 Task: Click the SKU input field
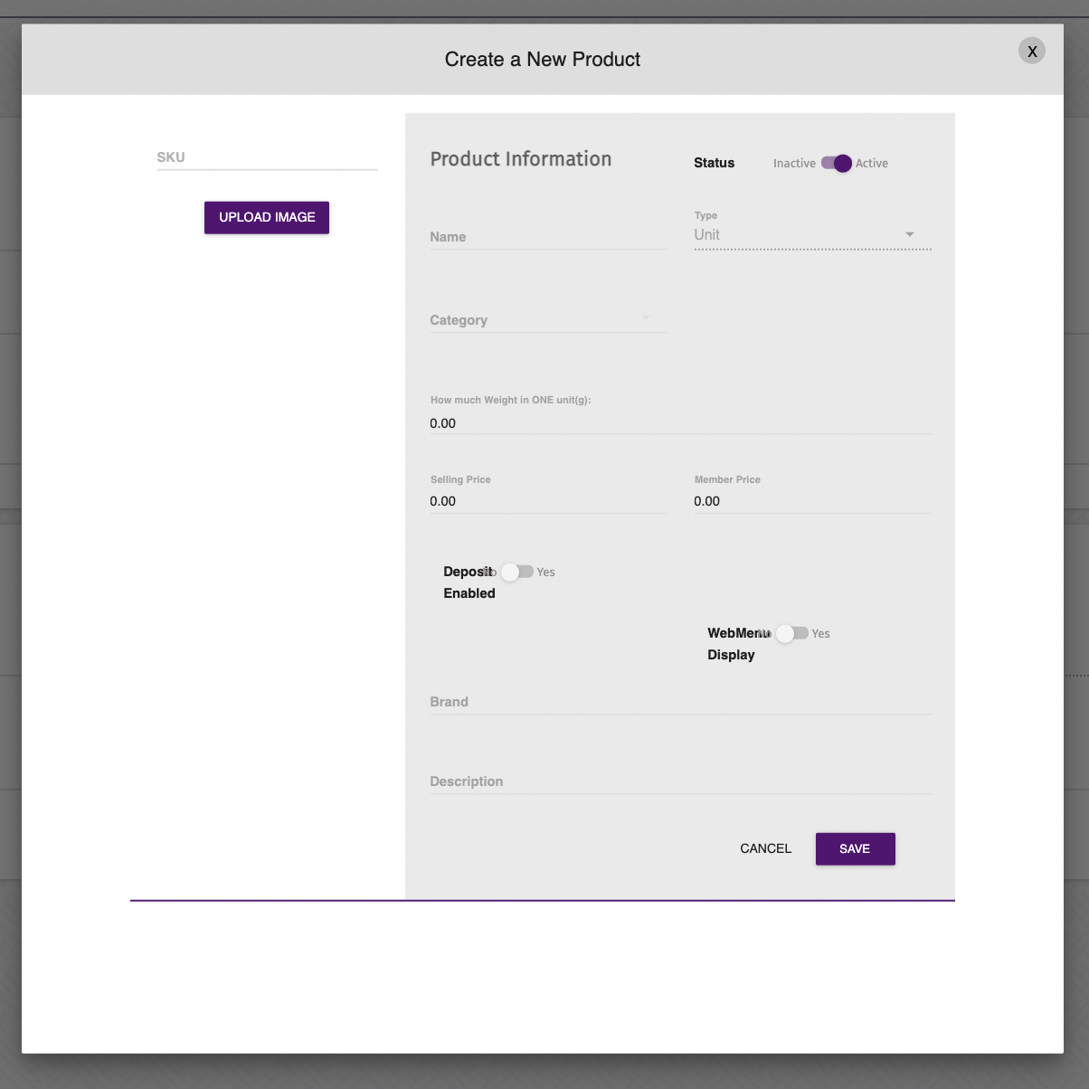tap(267, 157)
